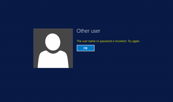Click the word "Other" in the heading

coord(83,31)
